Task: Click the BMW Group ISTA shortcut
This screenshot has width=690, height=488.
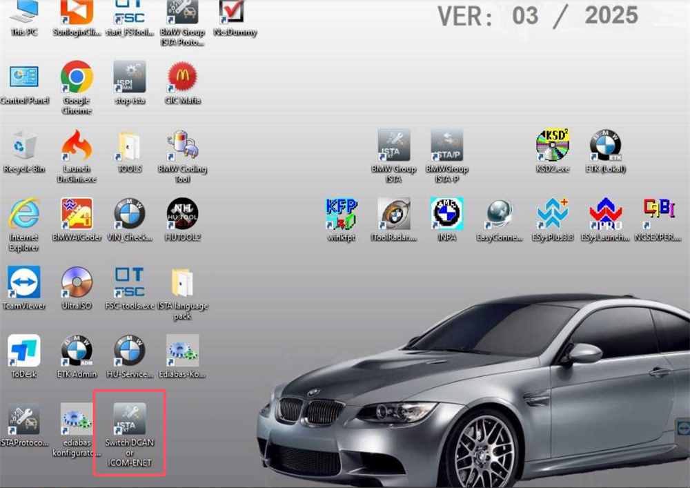Action: [394, 145]
